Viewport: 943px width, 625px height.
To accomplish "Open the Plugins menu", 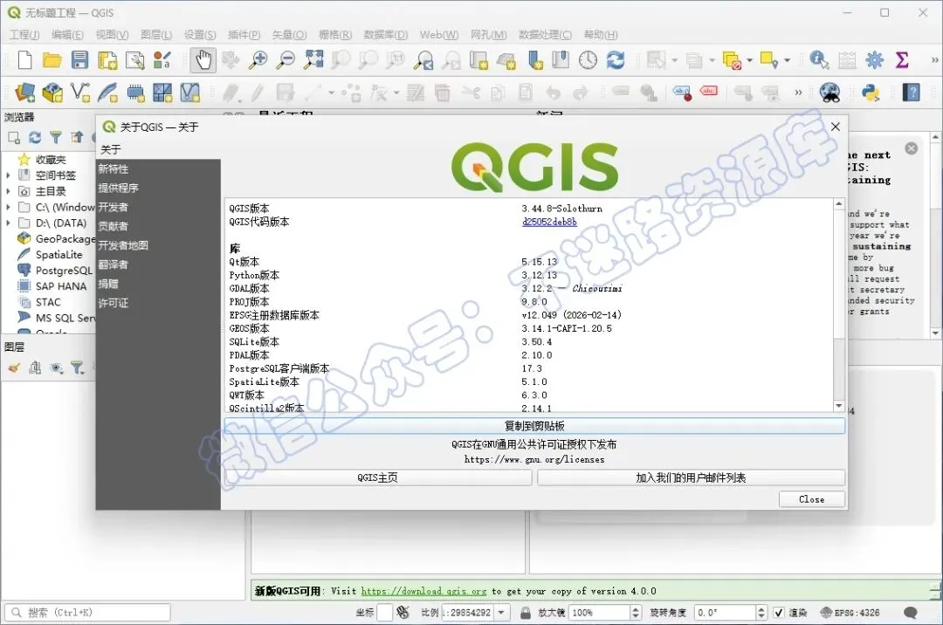I will click(x=244, y=35).
